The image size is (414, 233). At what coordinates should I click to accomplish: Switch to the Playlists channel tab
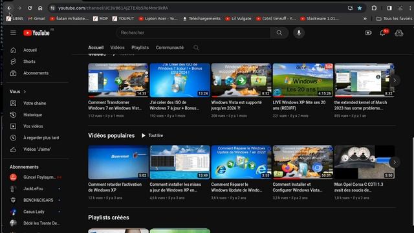[x=140, y=47]
